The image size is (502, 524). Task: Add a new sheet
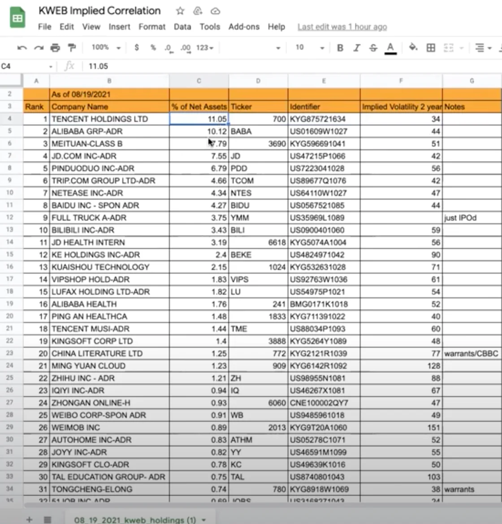click(30, 520)
